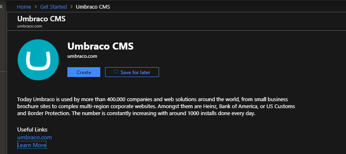Screen dimensions: 346x154
Task: Click the large Umbraco CMS heading
Action: coord(100,46)
